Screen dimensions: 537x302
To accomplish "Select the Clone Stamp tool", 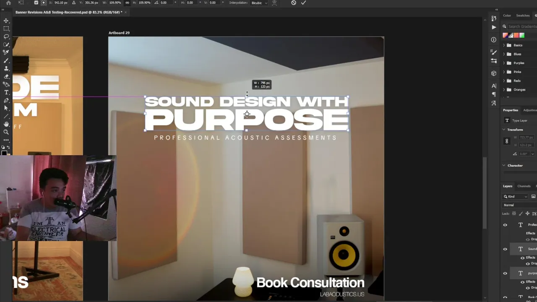I will pos(6,68).
